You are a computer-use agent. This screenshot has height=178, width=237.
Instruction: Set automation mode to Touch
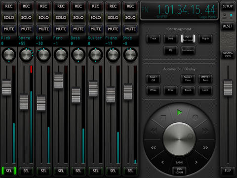coord(188,90)
